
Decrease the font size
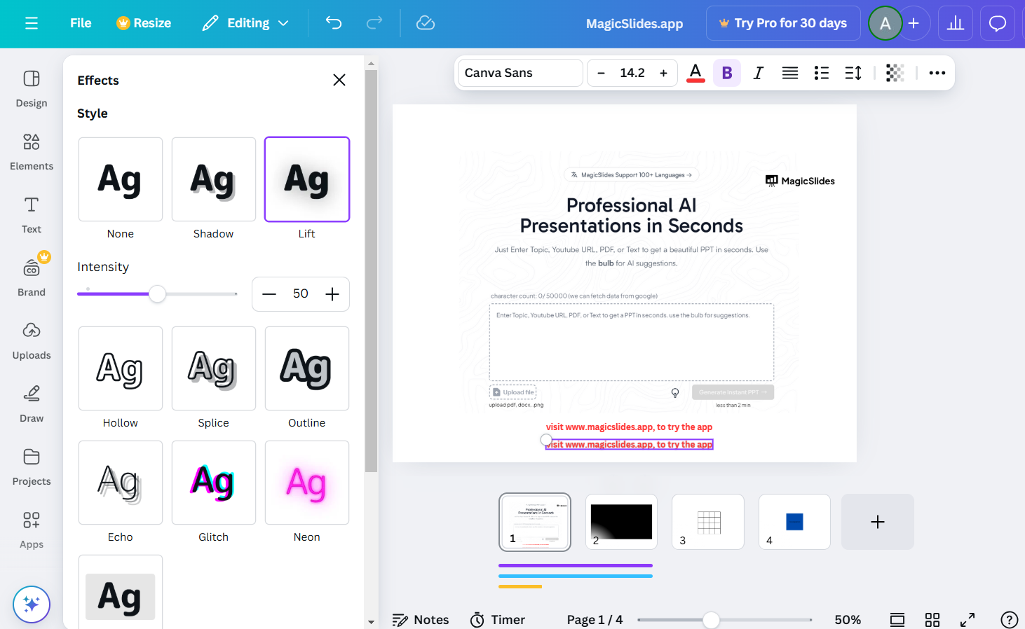(601, 73)
